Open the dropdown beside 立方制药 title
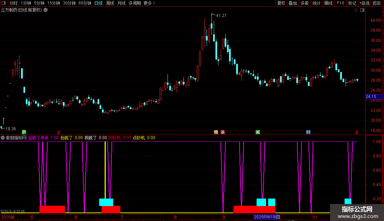The height and width of the screenshot is (221, 384). (x=46, y=10)
